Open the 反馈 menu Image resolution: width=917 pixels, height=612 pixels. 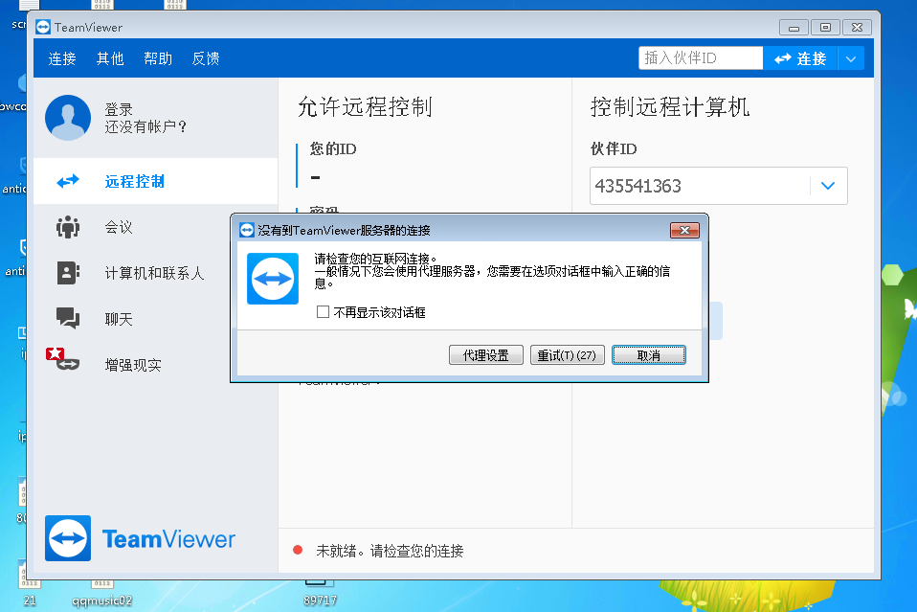pos(206,58)
